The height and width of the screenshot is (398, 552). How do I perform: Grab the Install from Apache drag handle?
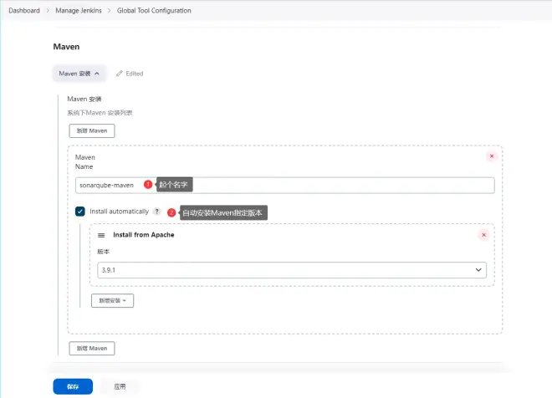tap(101, 236)
